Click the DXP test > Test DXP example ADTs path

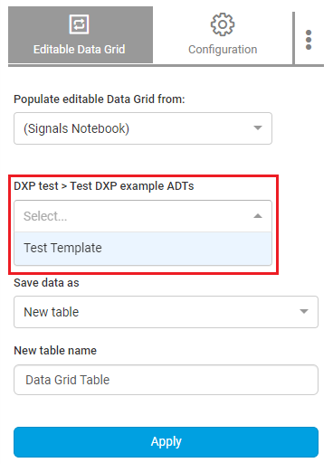click(x=104, y=186)
